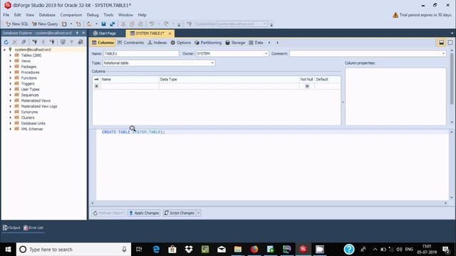The width and height of the screenshot is (456, 256).
Task: Click the Cut scissors icon
Action: (123, 24)
